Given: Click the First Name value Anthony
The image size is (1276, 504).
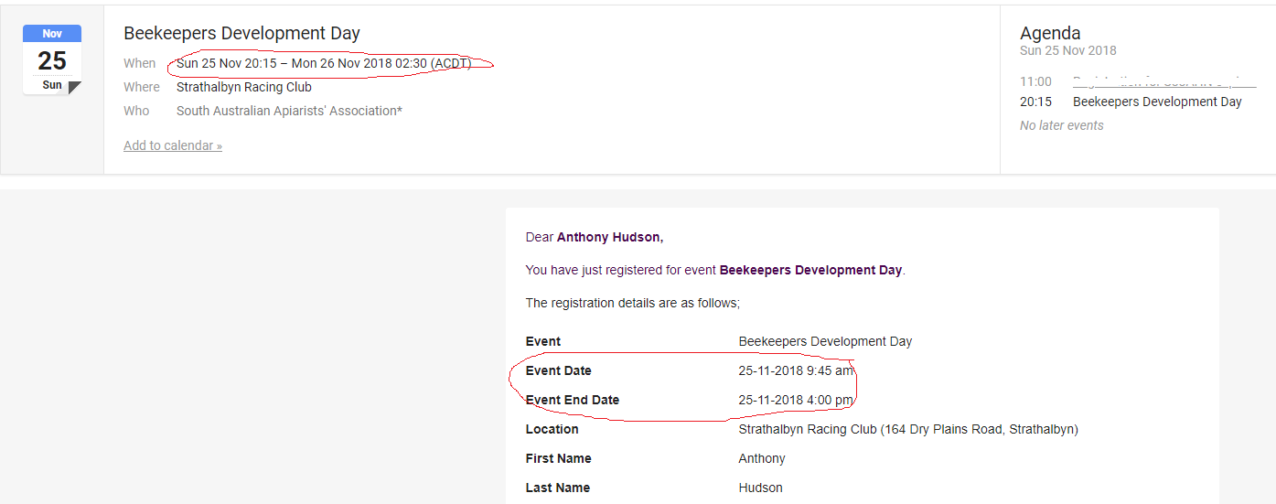Looking at the screenshot, I should [761, 458].
